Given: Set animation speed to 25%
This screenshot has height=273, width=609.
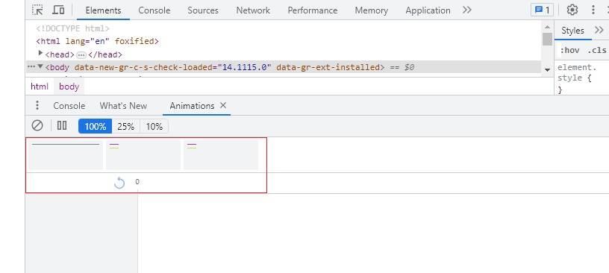Looking at the screenshot, I should click(126, 127).
